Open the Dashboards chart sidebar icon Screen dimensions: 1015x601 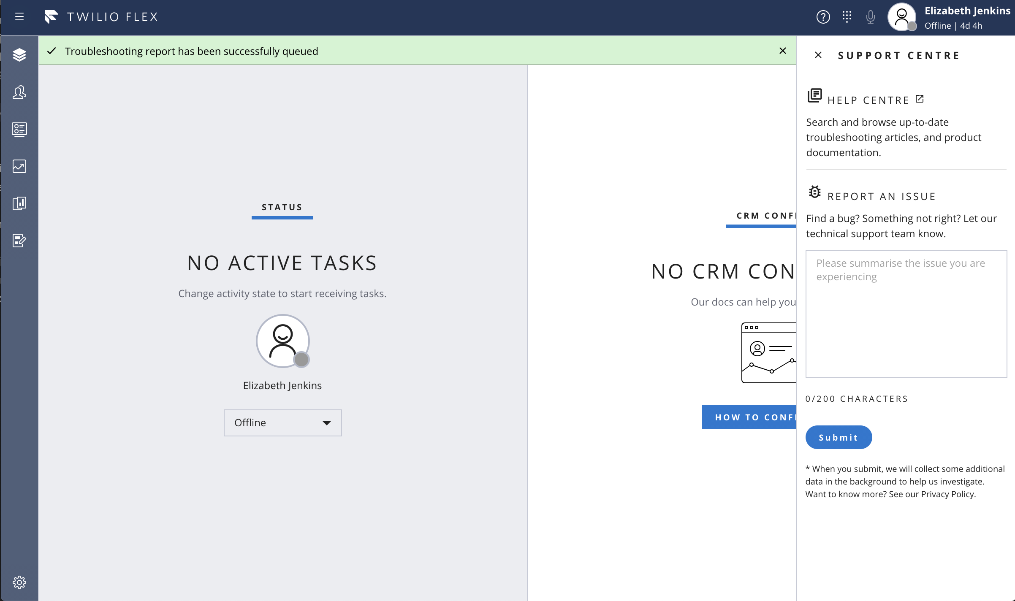click(19, 166)
